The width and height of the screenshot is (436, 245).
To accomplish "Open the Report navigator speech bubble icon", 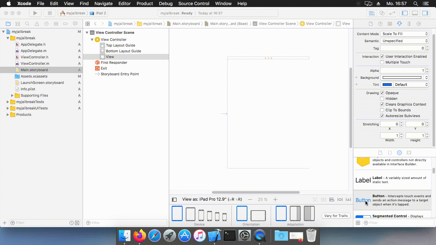I will click(75, 24).
